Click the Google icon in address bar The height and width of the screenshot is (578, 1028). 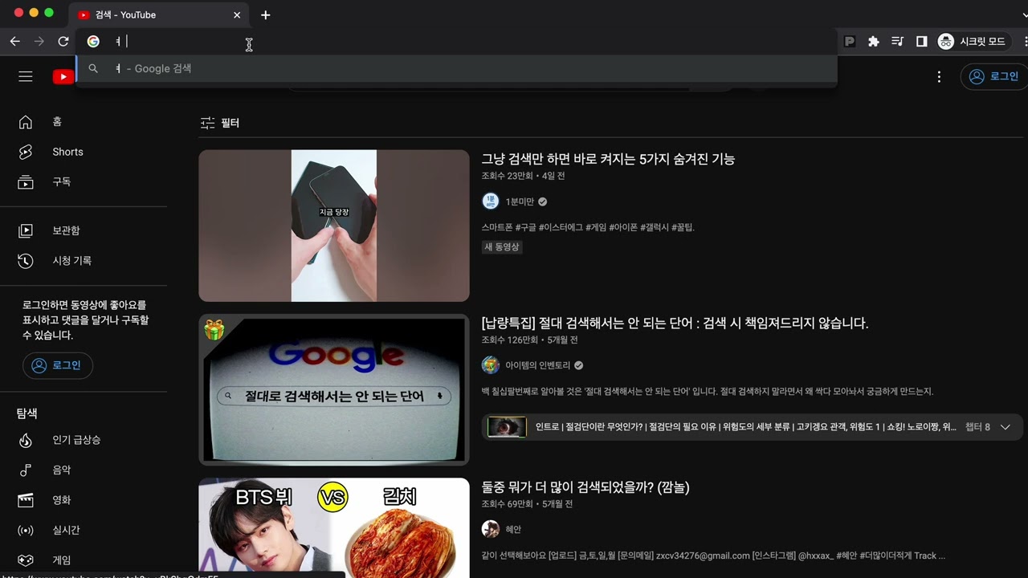point(93,42)
